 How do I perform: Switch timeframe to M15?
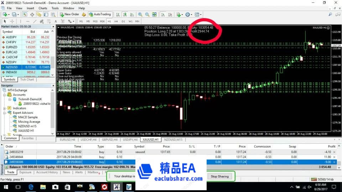click(x=95, y=21)
